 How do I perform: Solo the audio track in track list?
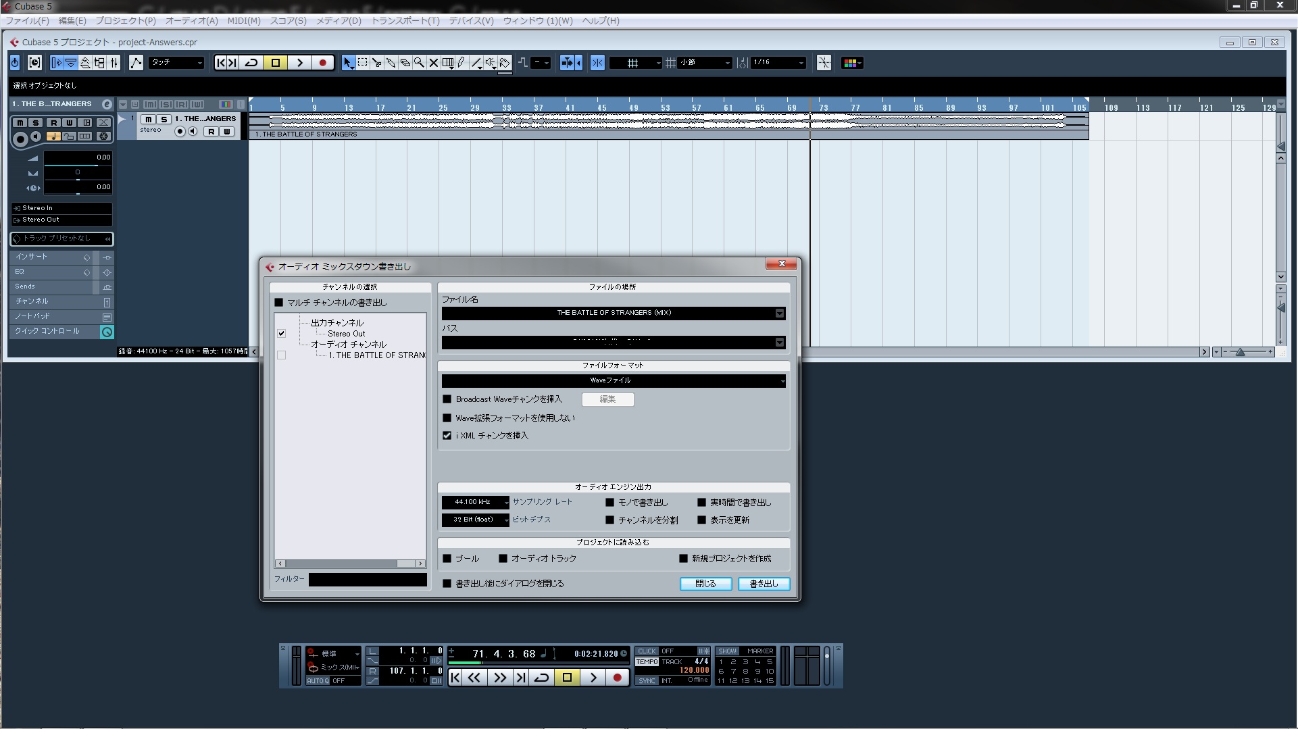[x=163, y=120]
